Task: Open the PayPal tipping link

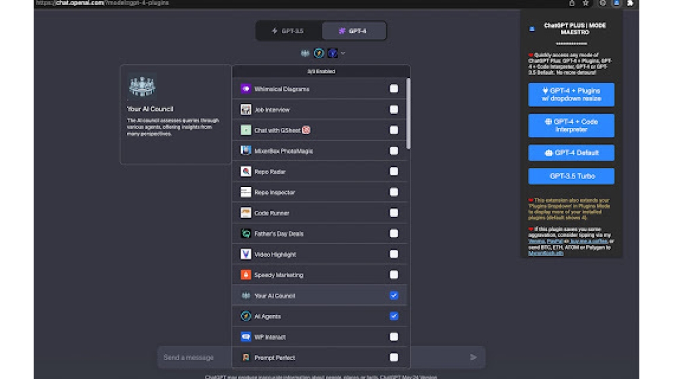Action: (555, 241)
